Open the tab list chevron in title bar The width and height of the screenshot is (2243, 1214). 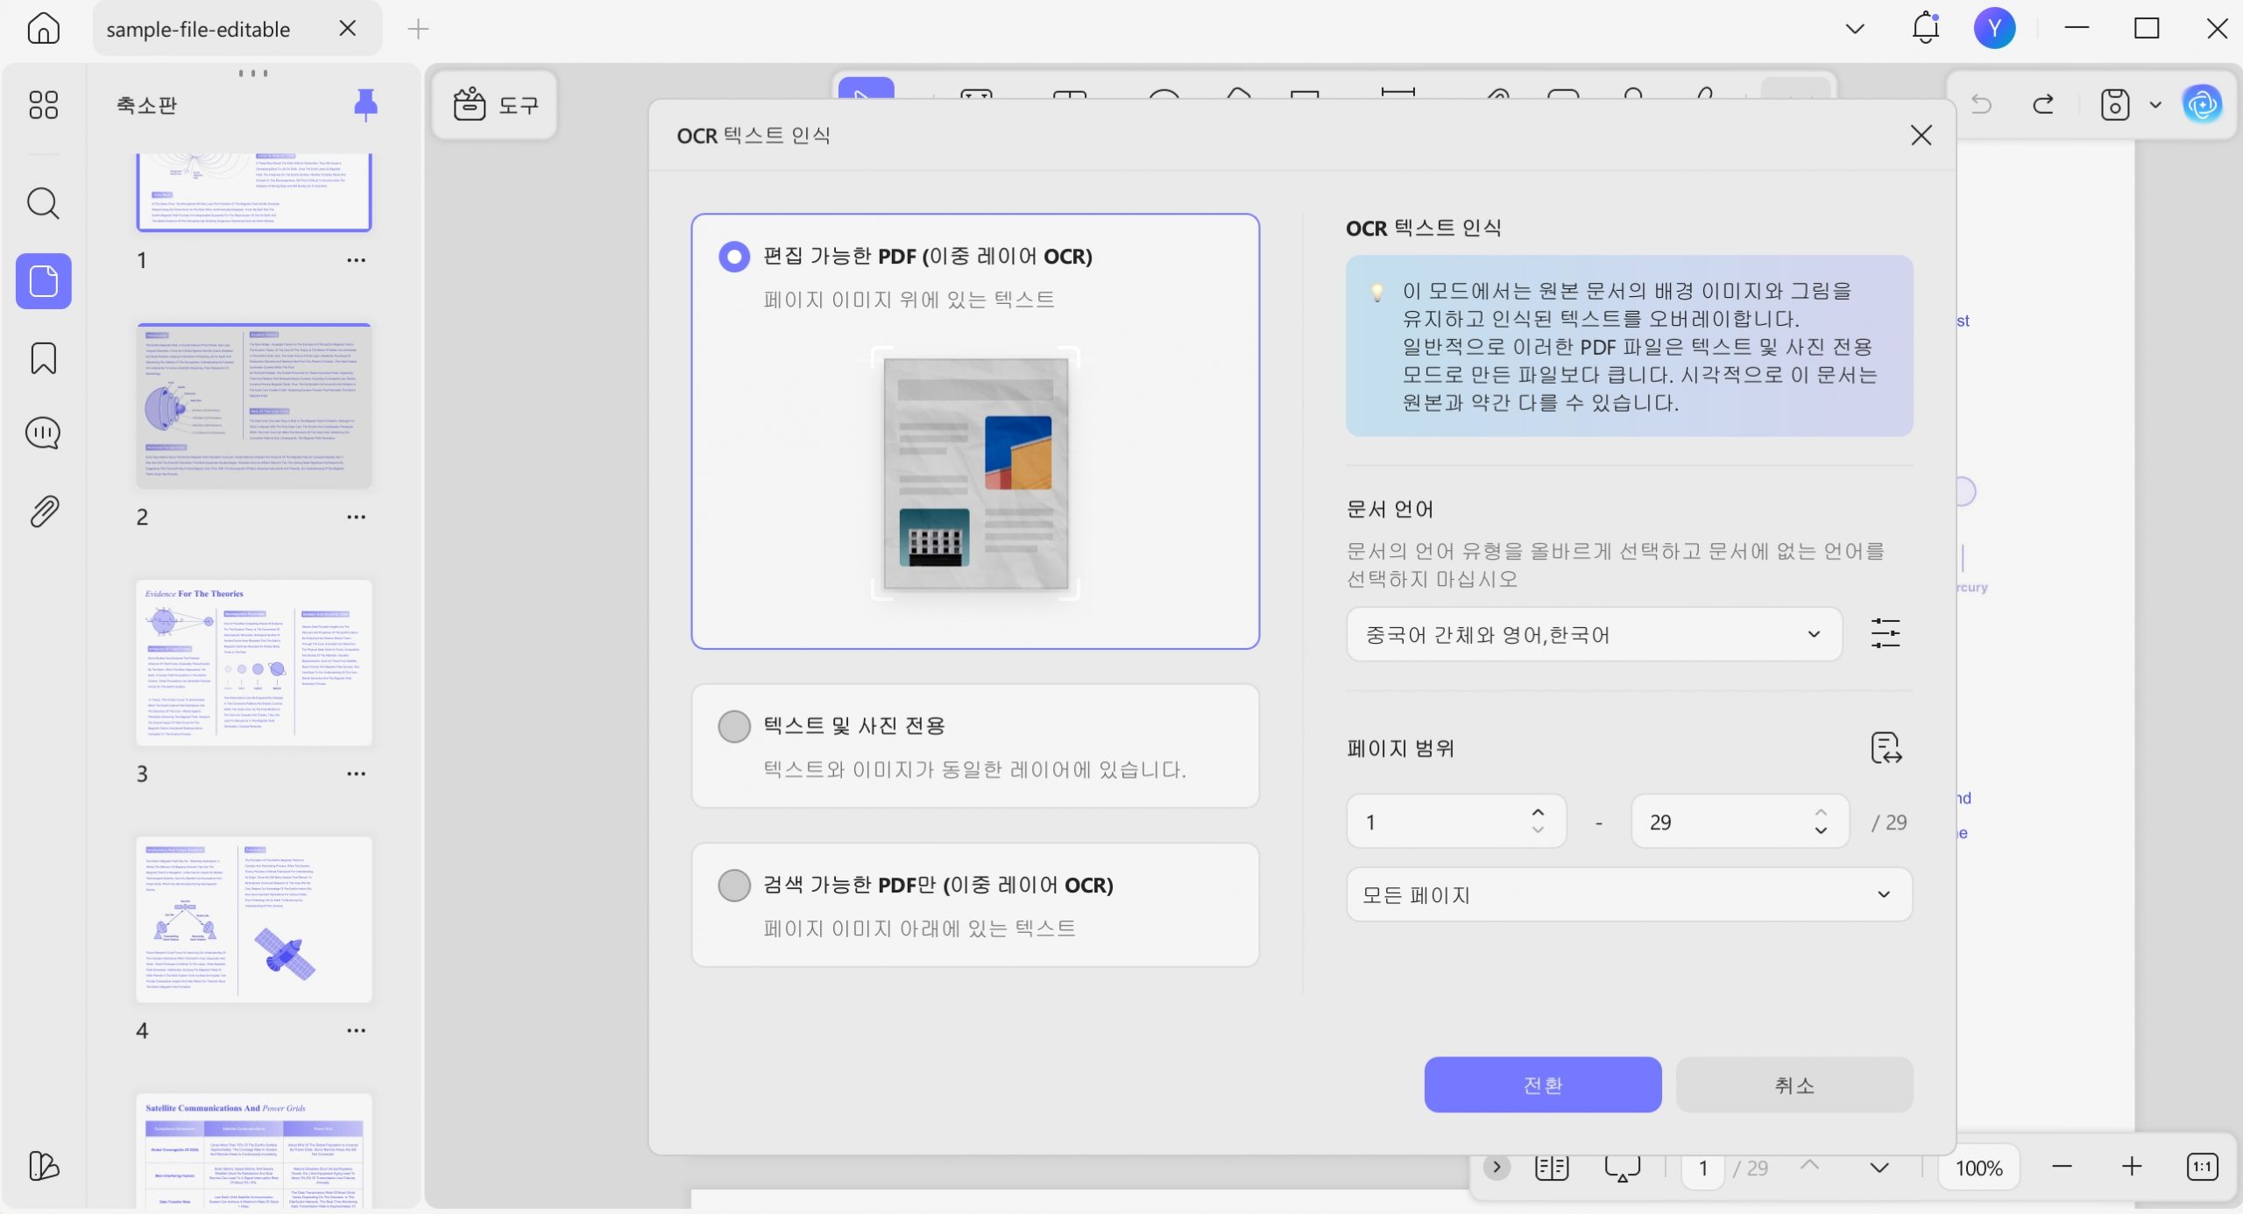(x=1854, y=29)
